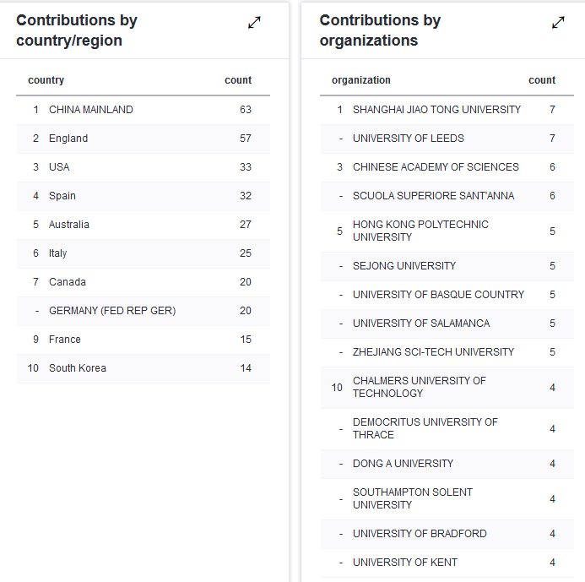Select the England country row

[x=68, y=139]
